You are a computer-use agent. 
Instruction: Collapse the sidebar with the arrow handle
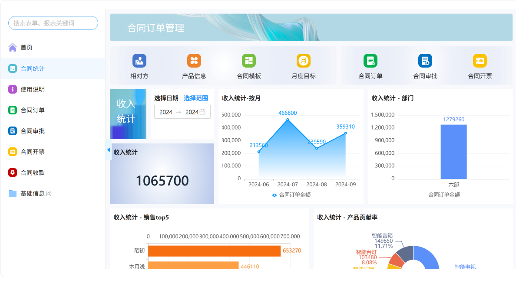pyautogui.click(x=108, y=150)
